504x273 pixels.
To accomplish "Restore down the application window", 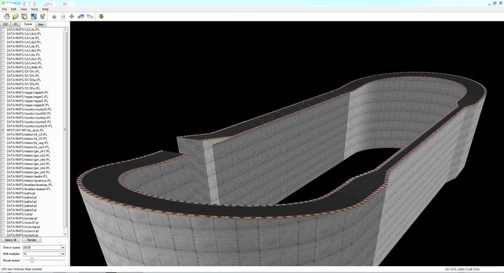I will (495, 3).
